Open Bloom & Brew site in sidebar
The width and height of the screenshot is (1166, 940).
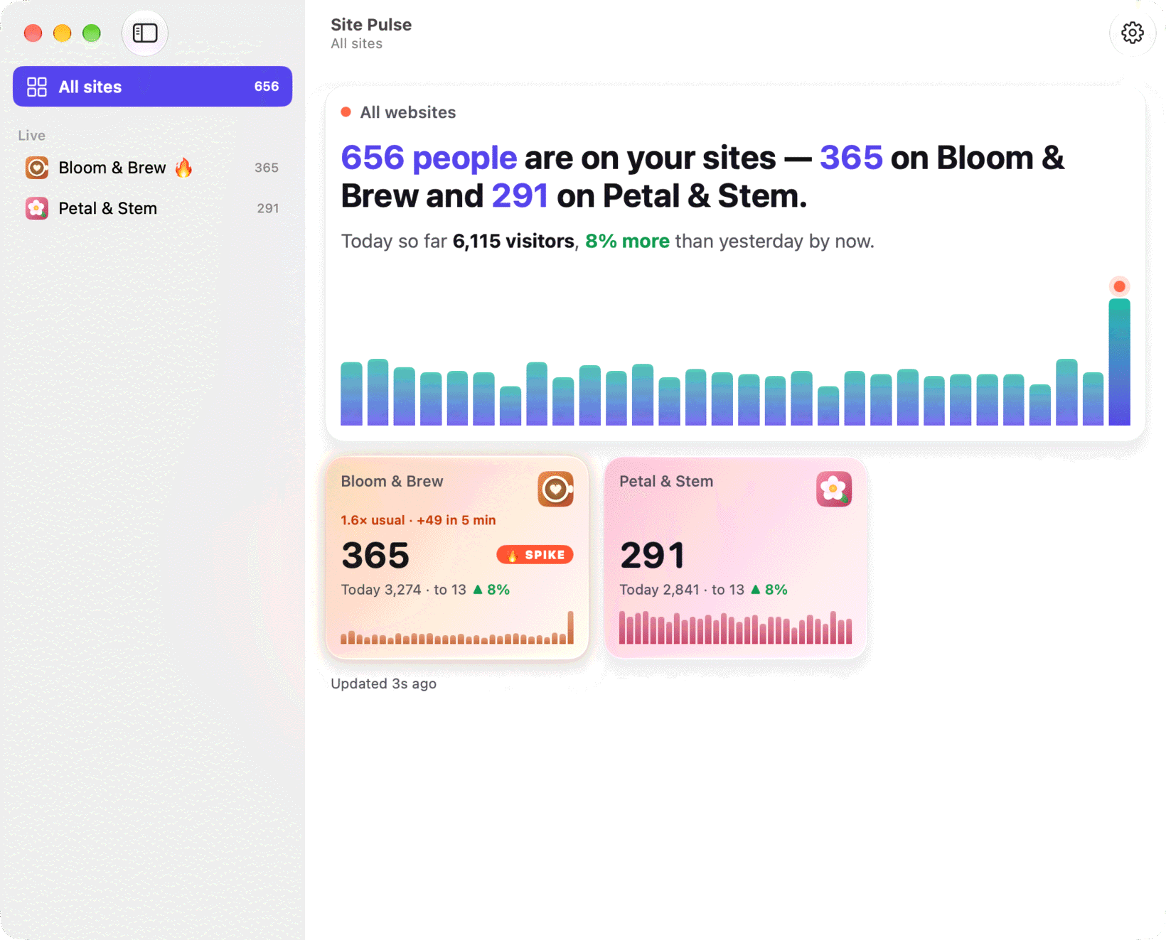pyautogui.click(x=152, y=168)
